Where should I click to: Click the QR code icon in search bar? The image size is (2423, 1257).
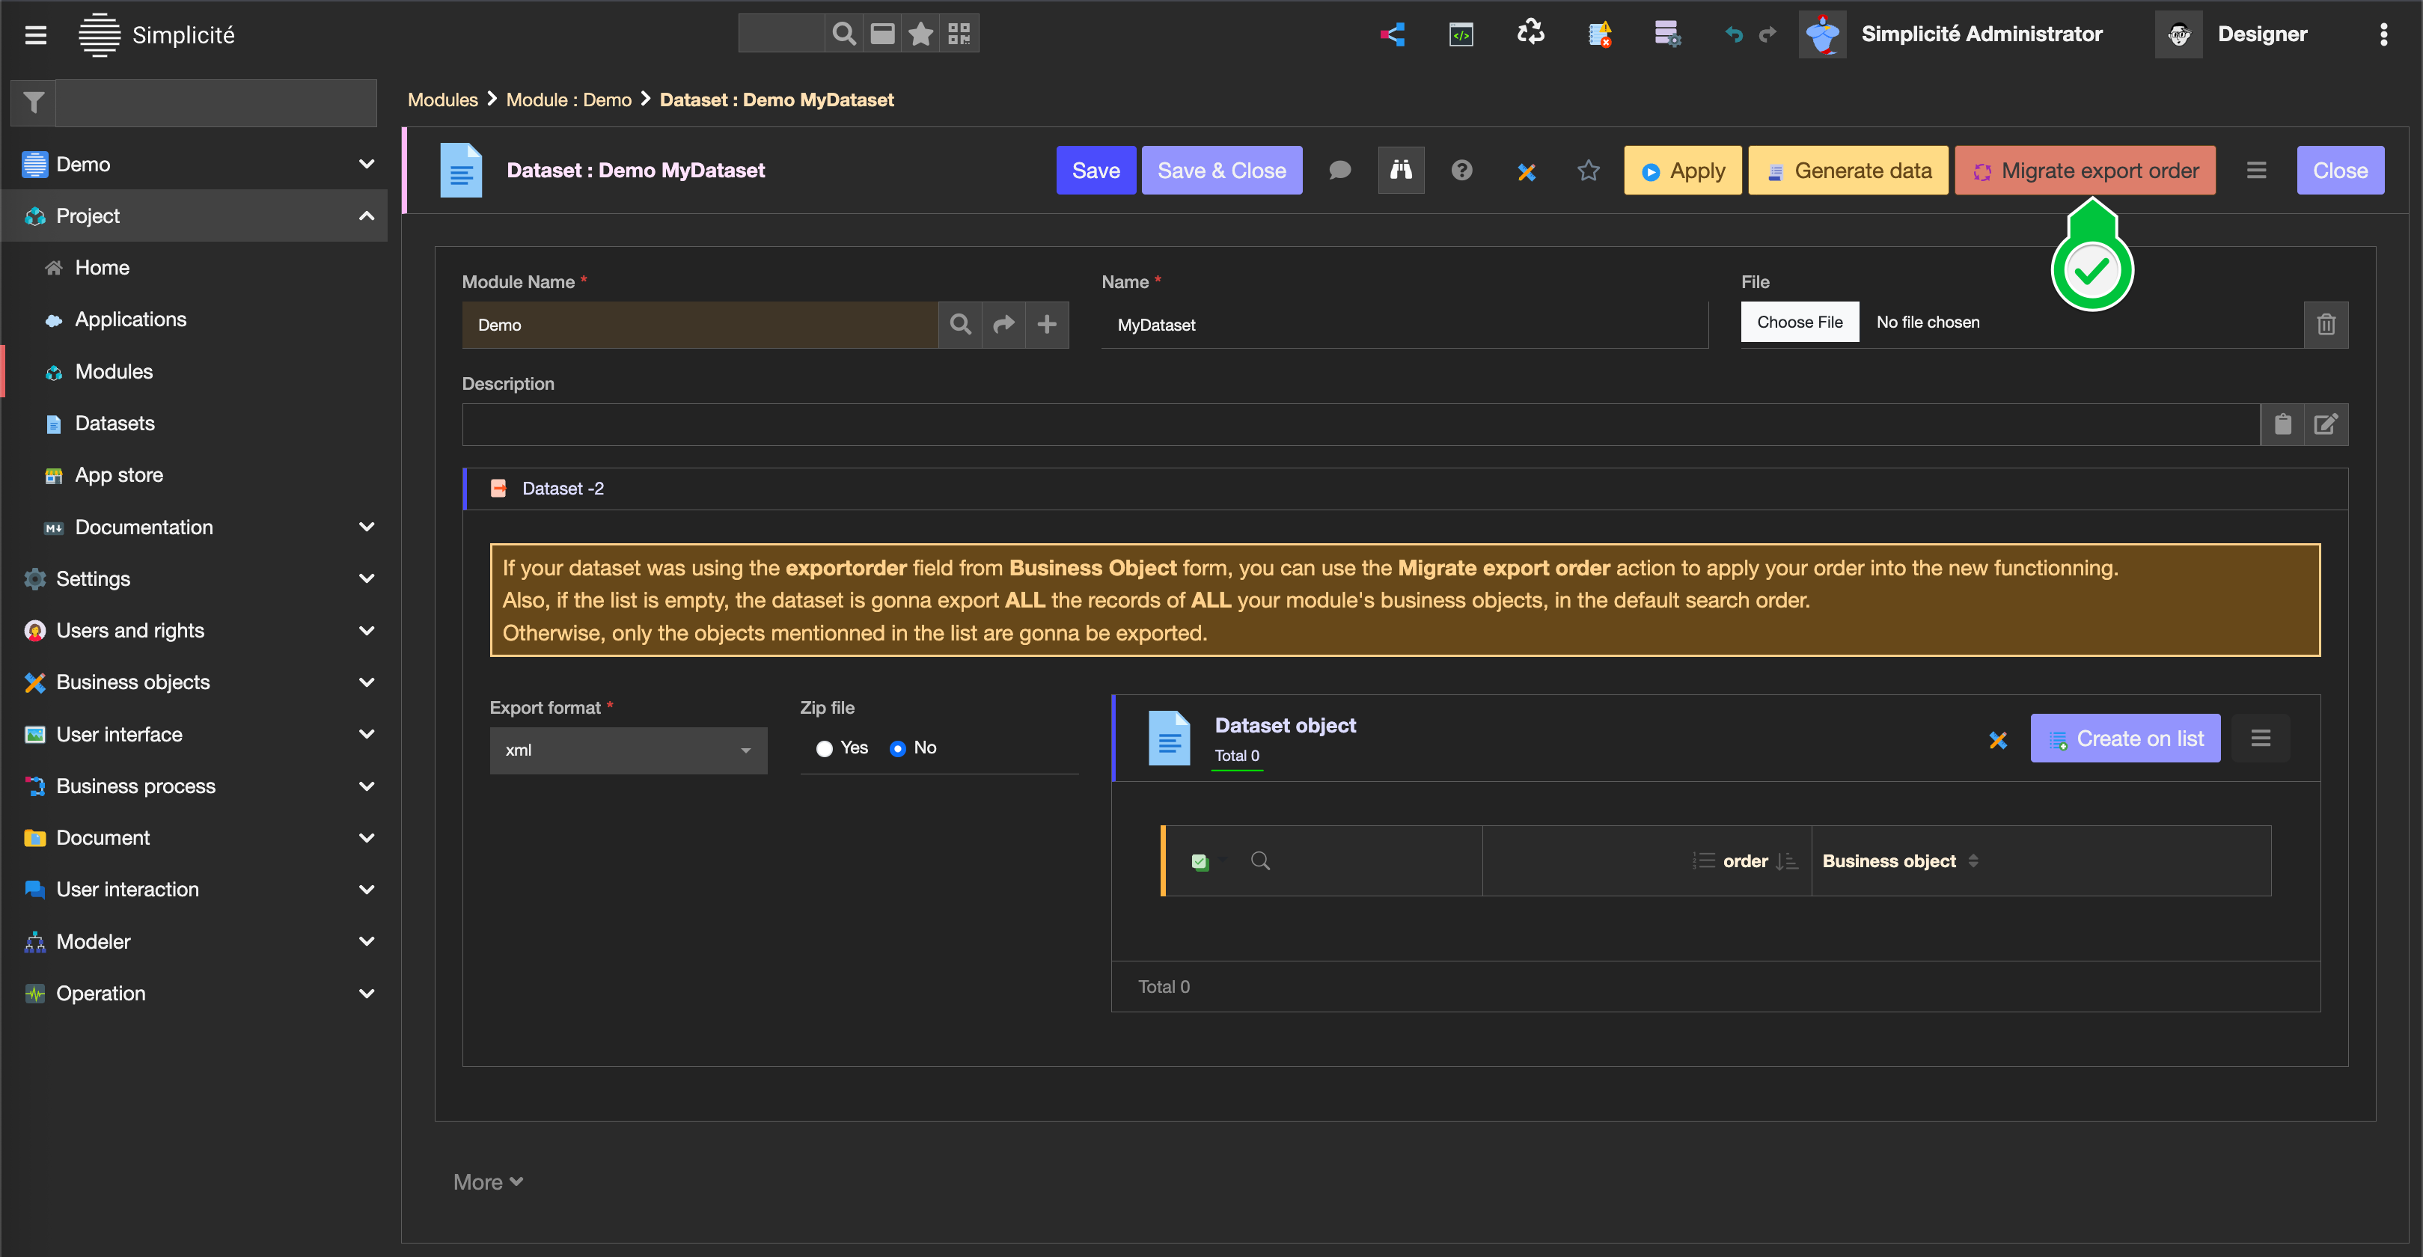coord(959,34)
